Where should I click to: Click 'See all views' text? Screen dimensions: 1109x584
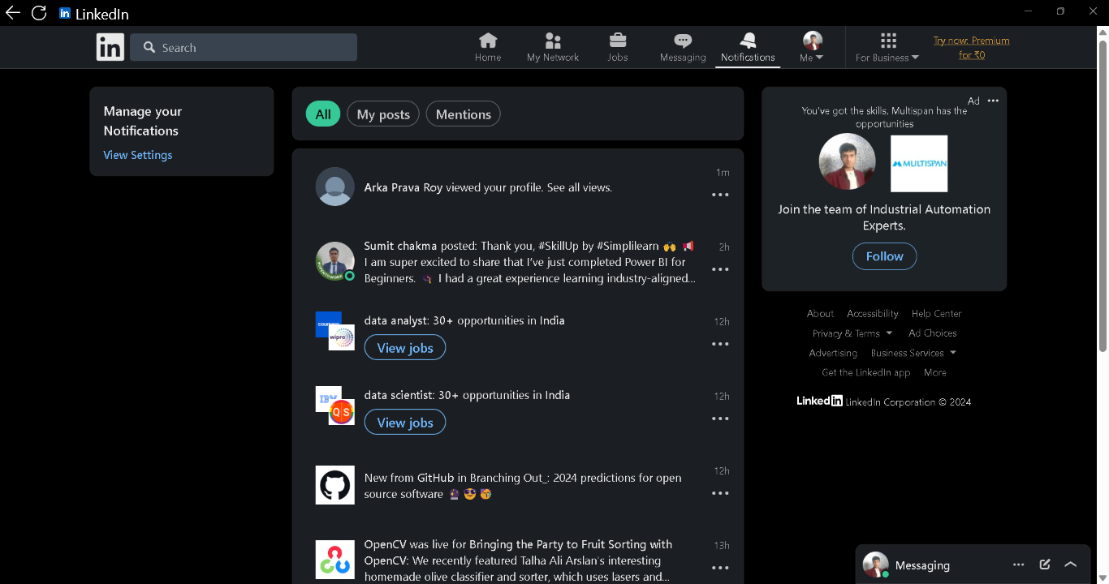click(x=580, y=187)
